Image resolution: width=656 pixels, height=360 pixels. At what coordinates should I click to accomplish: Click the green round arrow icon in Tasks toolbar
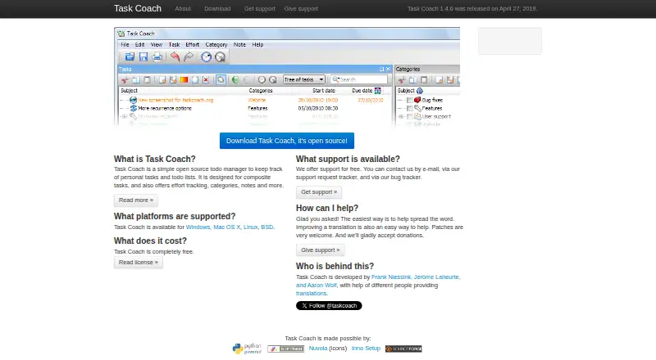point(235,79)
